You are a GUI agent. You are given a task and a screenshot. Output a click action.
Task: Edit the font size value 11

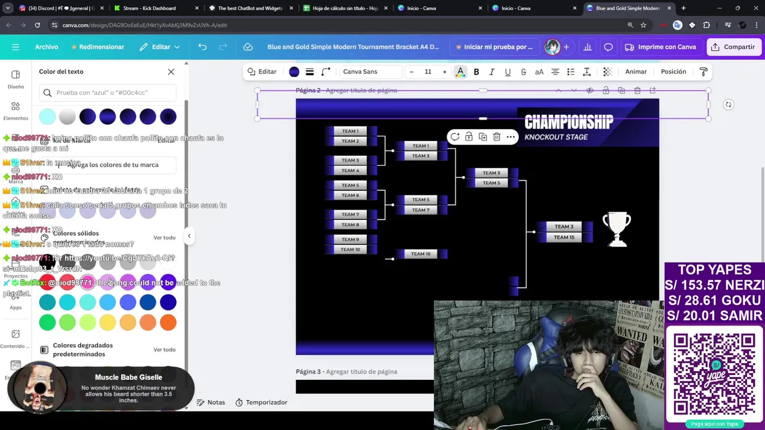[428, 72]
